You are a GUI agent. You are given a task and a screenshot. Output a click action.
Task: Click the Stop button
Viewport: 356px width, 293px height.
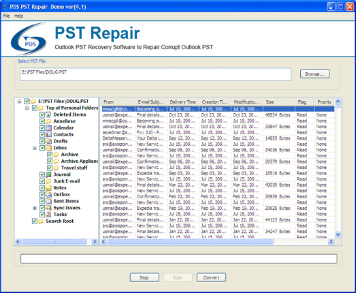coord(144,277)
